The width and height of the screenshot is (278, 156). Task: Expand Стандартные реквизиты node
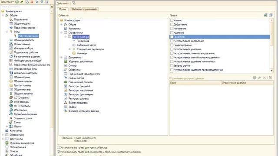pos(69,49)
